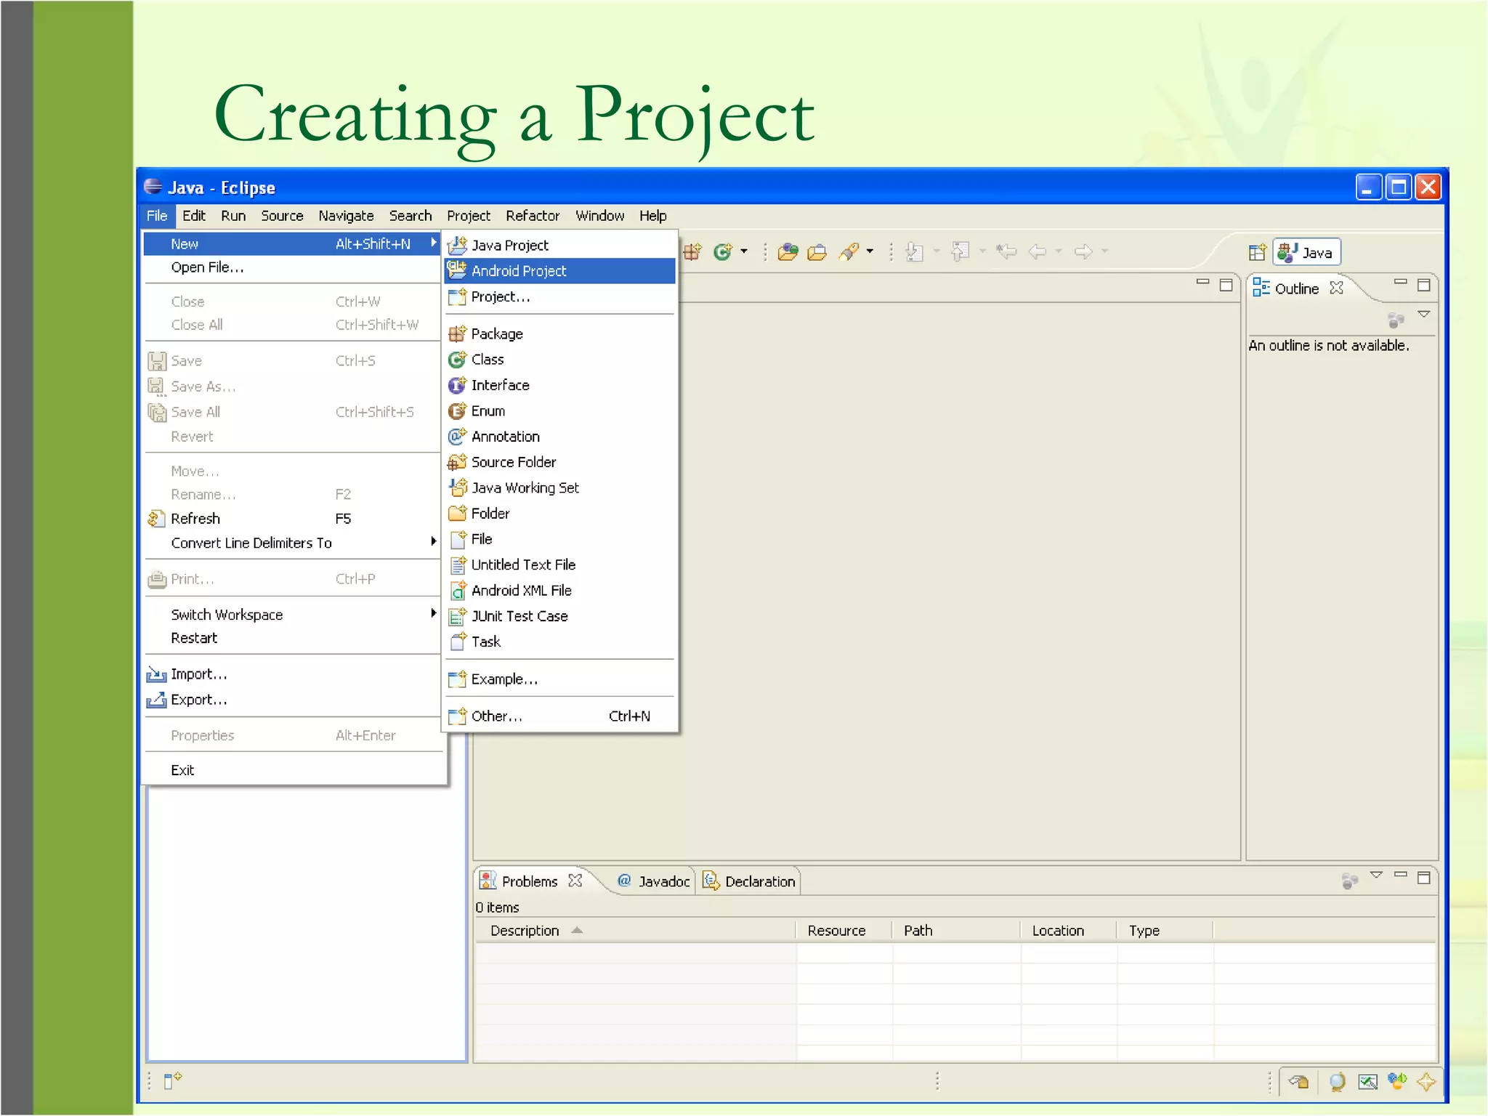
Task: Choose Source Folder in the New submenu
Action: point(560,462)
